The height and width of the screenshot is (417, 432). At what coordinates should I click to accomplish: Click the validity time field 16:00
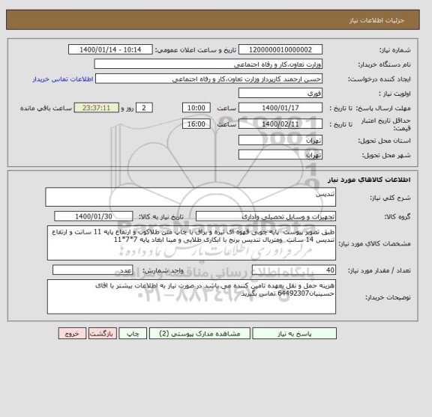(x=196, y=124)
